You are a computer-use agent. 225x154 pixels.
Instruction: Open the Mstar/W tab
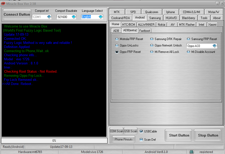pyautogui.click(x=214, y=12)
